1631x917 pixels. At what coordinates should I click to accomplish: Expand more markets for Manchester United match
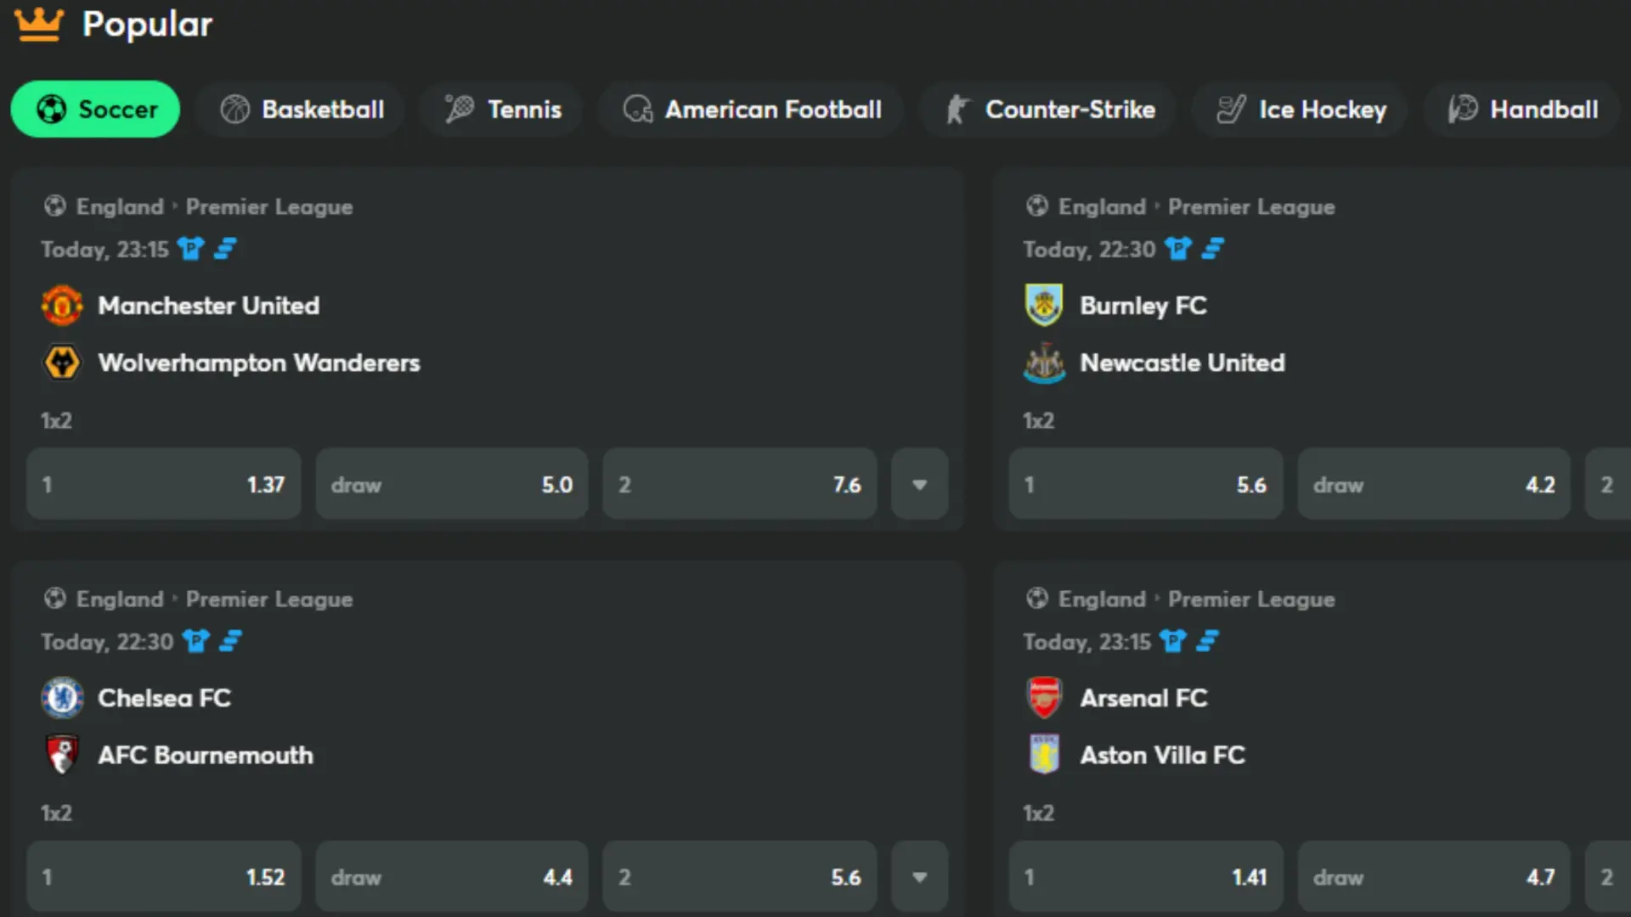click(919, 484)
